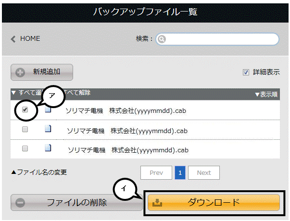Select the third ソリマチ電機 .cab file name

tap(128, 150)
